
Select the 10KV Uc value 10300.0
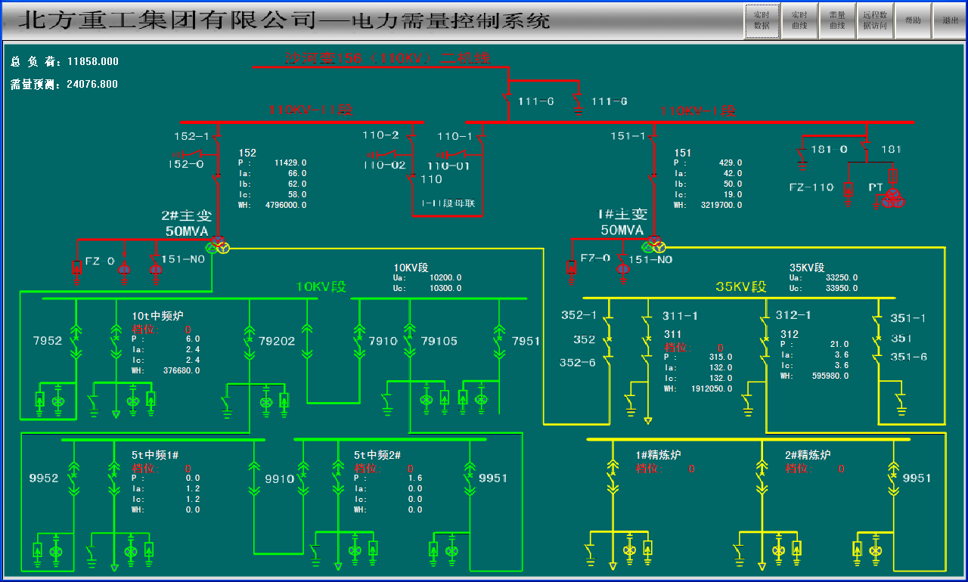coord(445,288)
